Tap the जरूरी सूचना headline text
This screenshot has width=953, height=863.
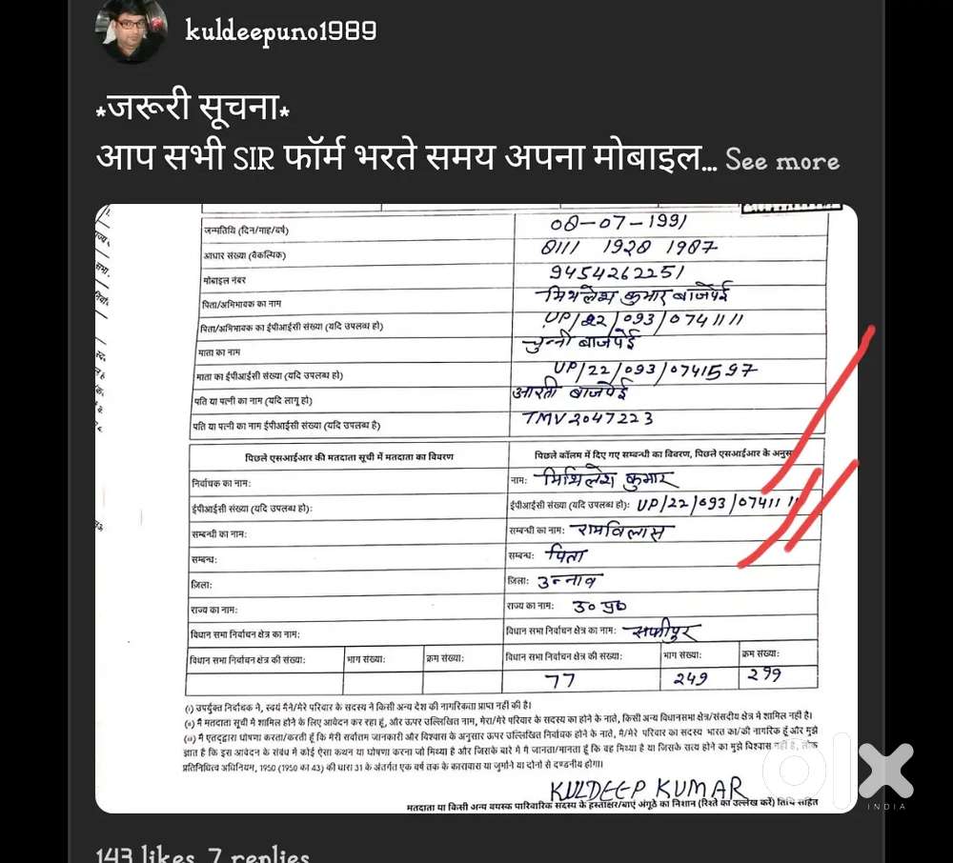[x=193, y=108]
